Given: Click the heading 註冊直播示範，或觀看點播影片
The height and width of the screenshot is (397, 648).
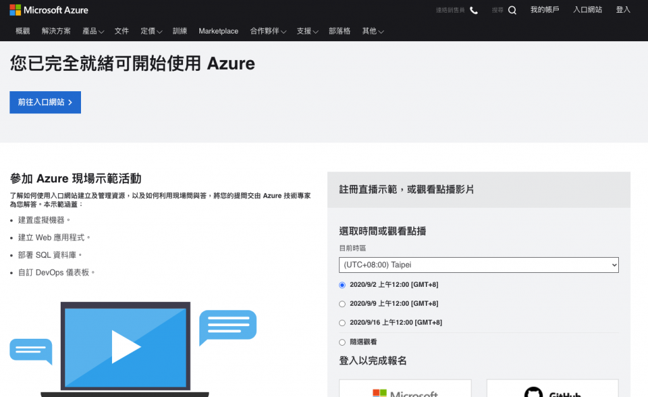Looking at the screenshot, I should pos(406,189).
